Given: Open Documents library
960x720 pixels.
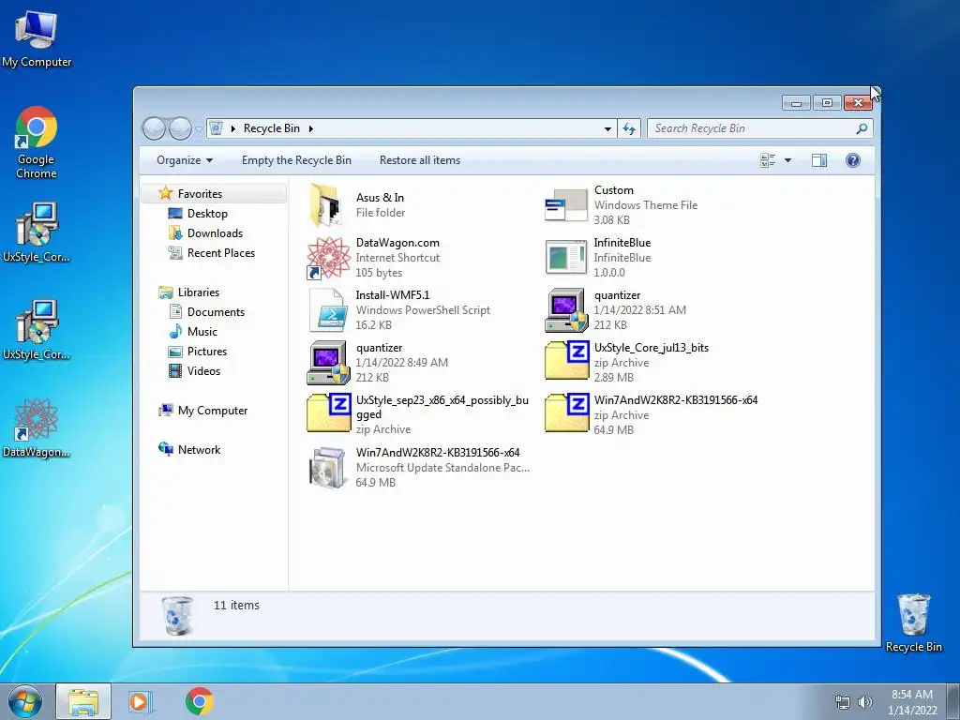Looking at the screenshot, I should 216,311.
